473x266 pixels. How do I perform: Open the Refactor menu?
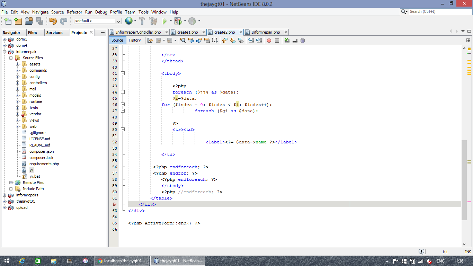[74, 12]
